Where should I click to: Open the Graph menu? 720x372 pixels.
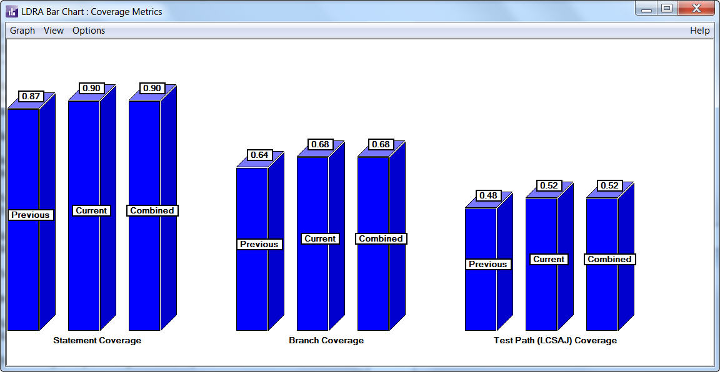point(22,31)
